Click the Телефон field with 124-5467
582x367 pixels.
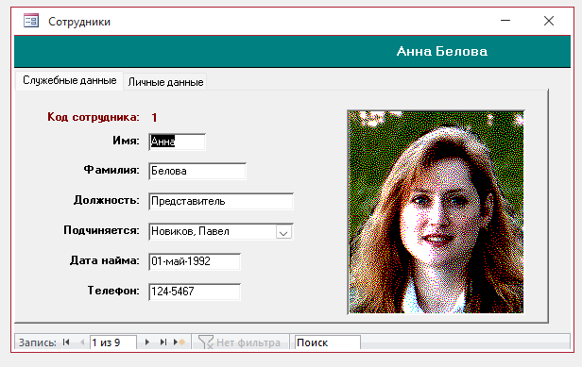click(x=195, y=292)
